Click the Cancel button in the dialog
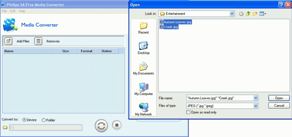This screenshot has width=292, height=137. pyautogui.click(x=279, y=106)
